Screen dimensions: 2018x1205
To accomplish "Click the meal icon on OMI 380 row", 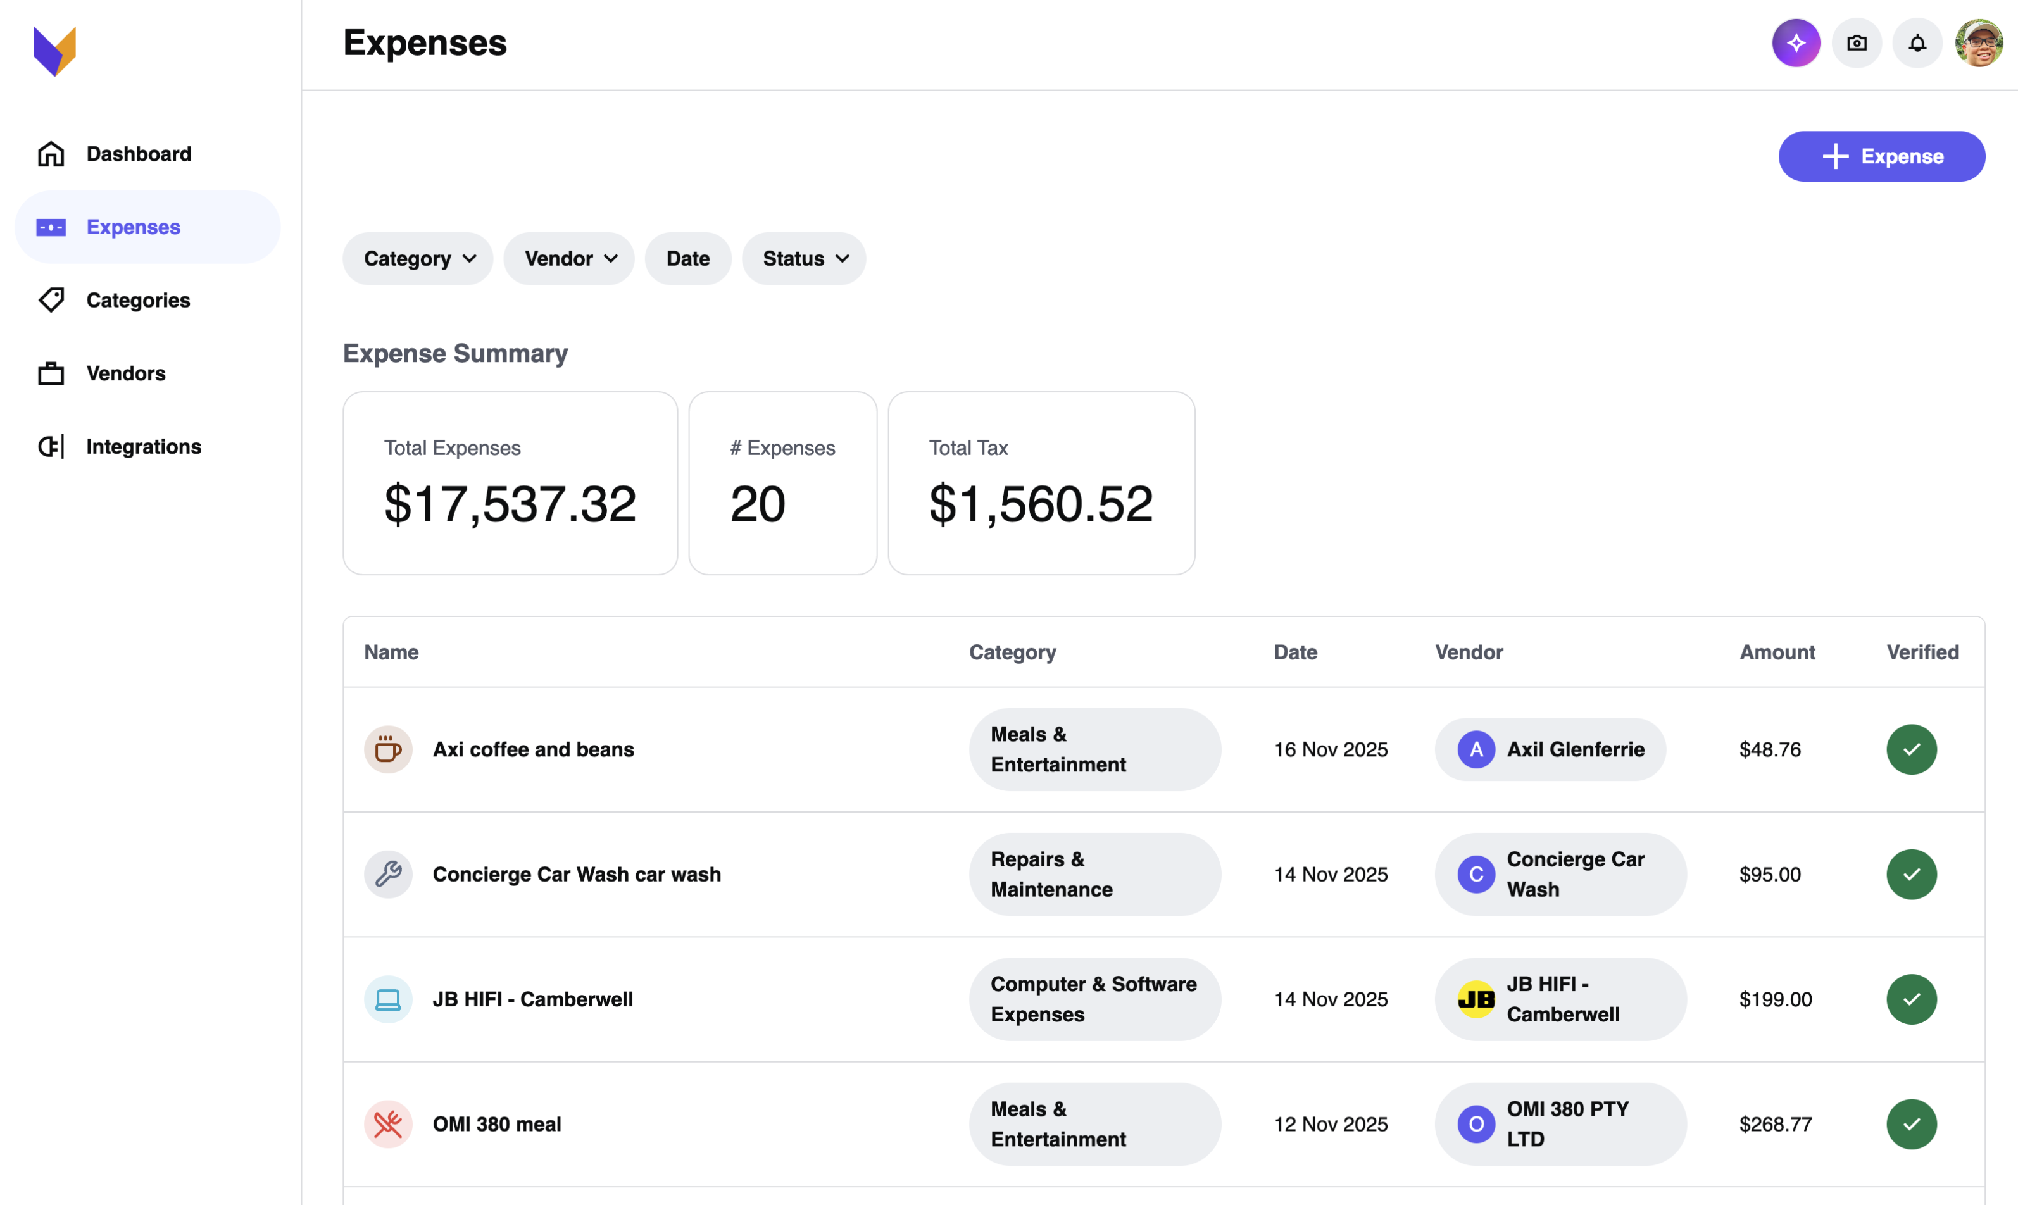I will (x=388, y=1124).
